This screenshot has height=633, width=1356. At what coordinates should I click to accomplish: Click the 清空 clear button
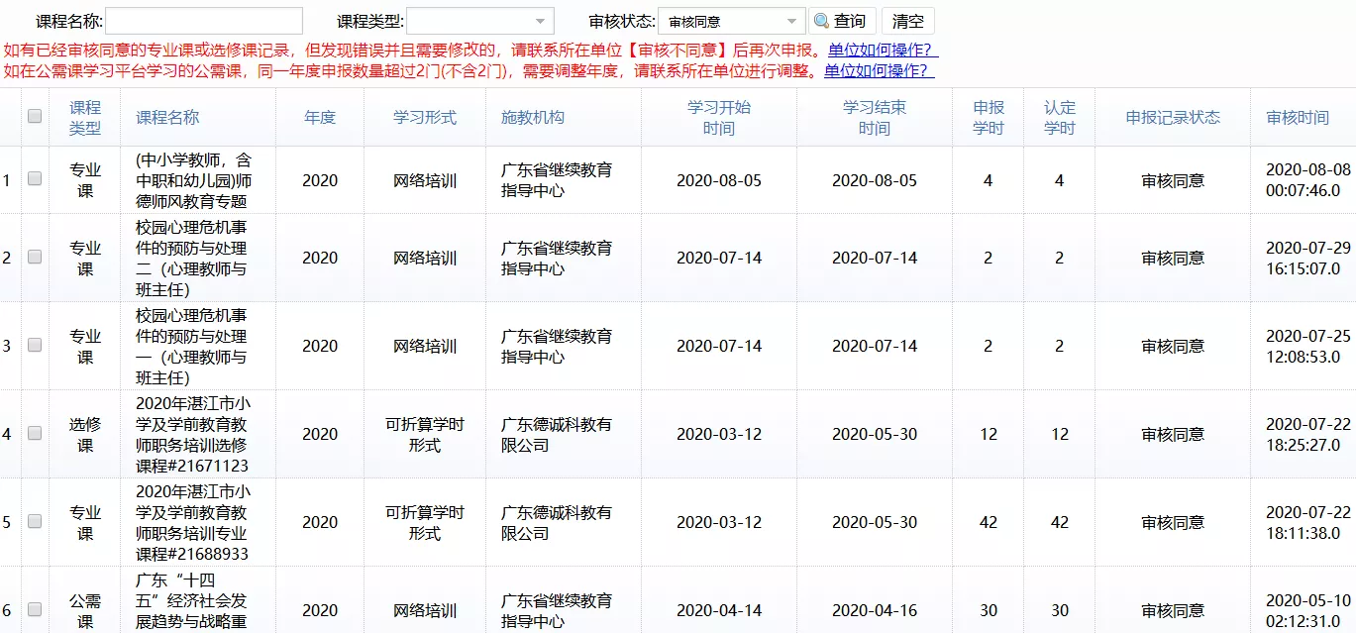coord(908,21)
